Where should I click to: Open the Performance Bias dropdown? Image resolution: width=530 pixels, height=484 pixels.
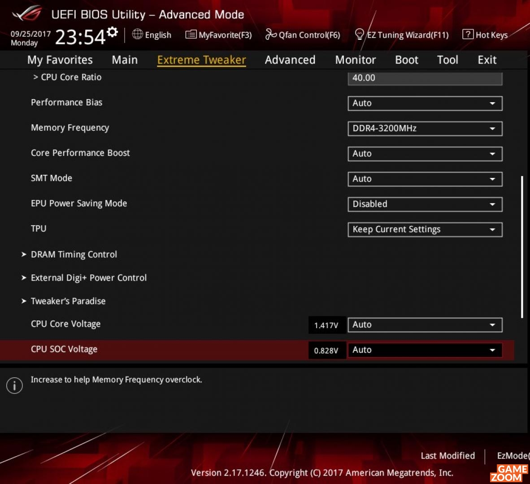(x=425, y=104)
